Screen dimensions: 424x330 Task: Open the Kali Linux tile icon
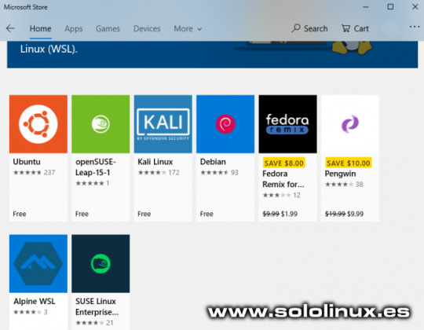163,124
